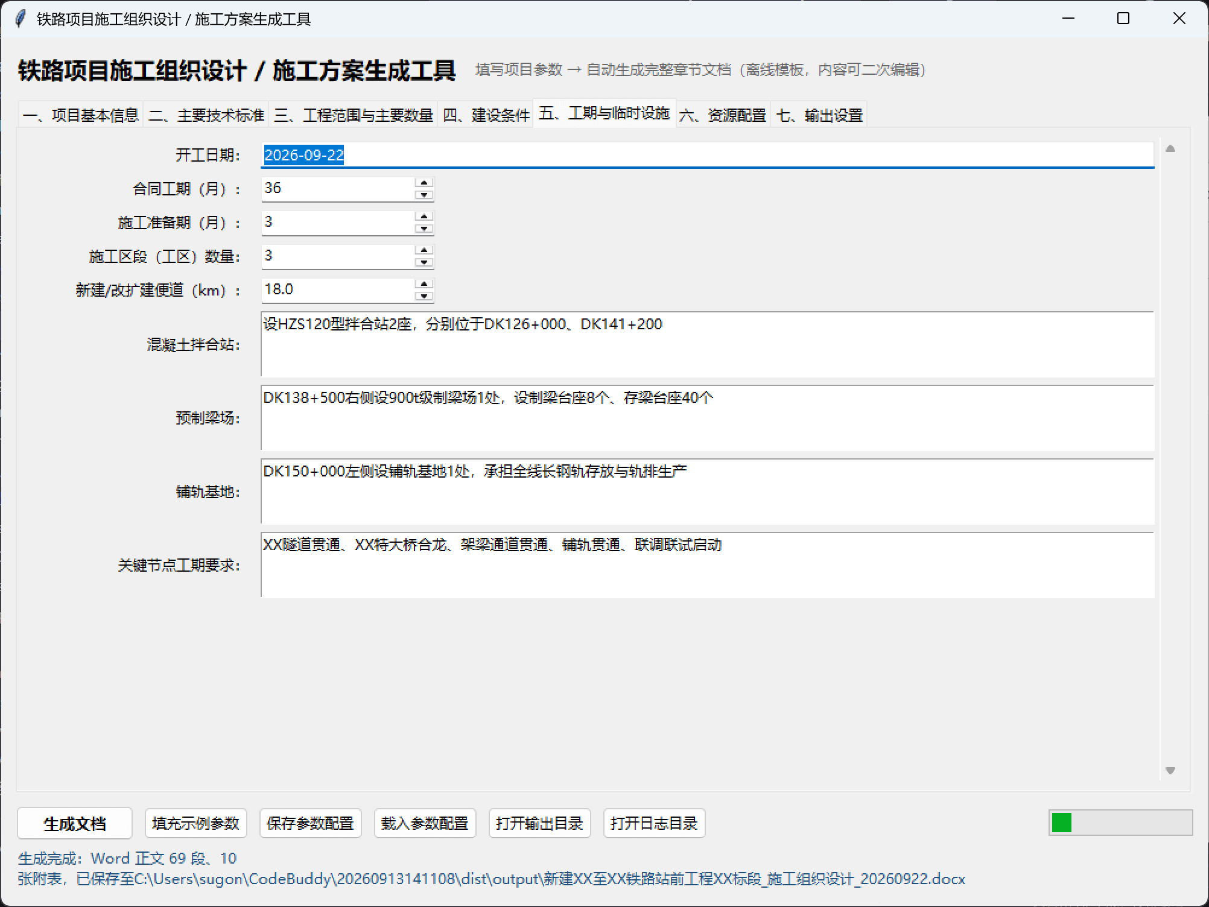Increase 施工准备期 with the up arrow
The width and height of the screenshot is (1209, 907).
(x=424, y=216)
